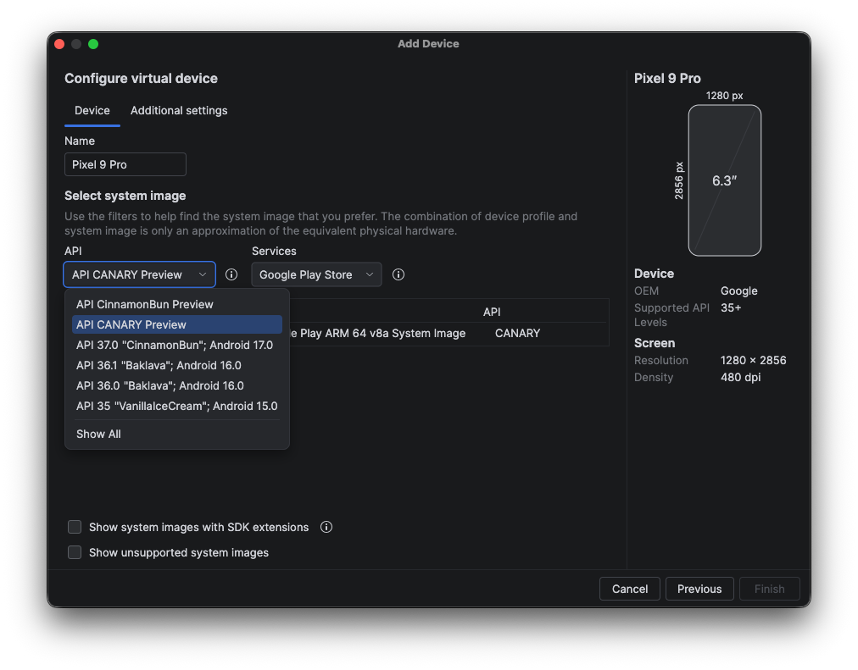This screenshot has height=670, width=858.
Task: Focus the Name field containing Pixel 9 Pro
Action: [125, 164]
